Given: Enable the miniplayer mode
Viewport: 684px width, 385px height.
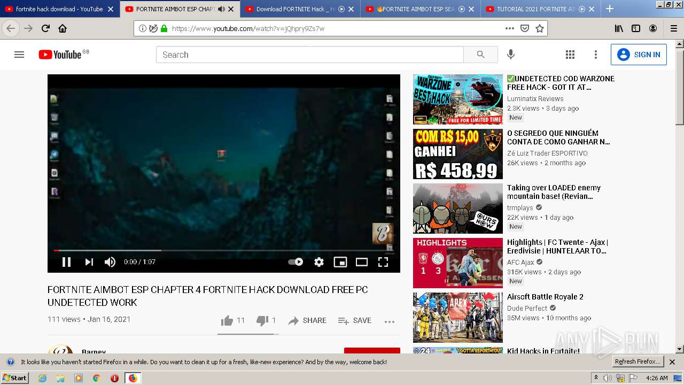Looking at the screenshot, I should coord(340,262).
